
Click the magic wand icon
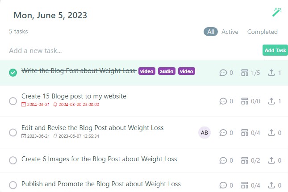(277, 12)
